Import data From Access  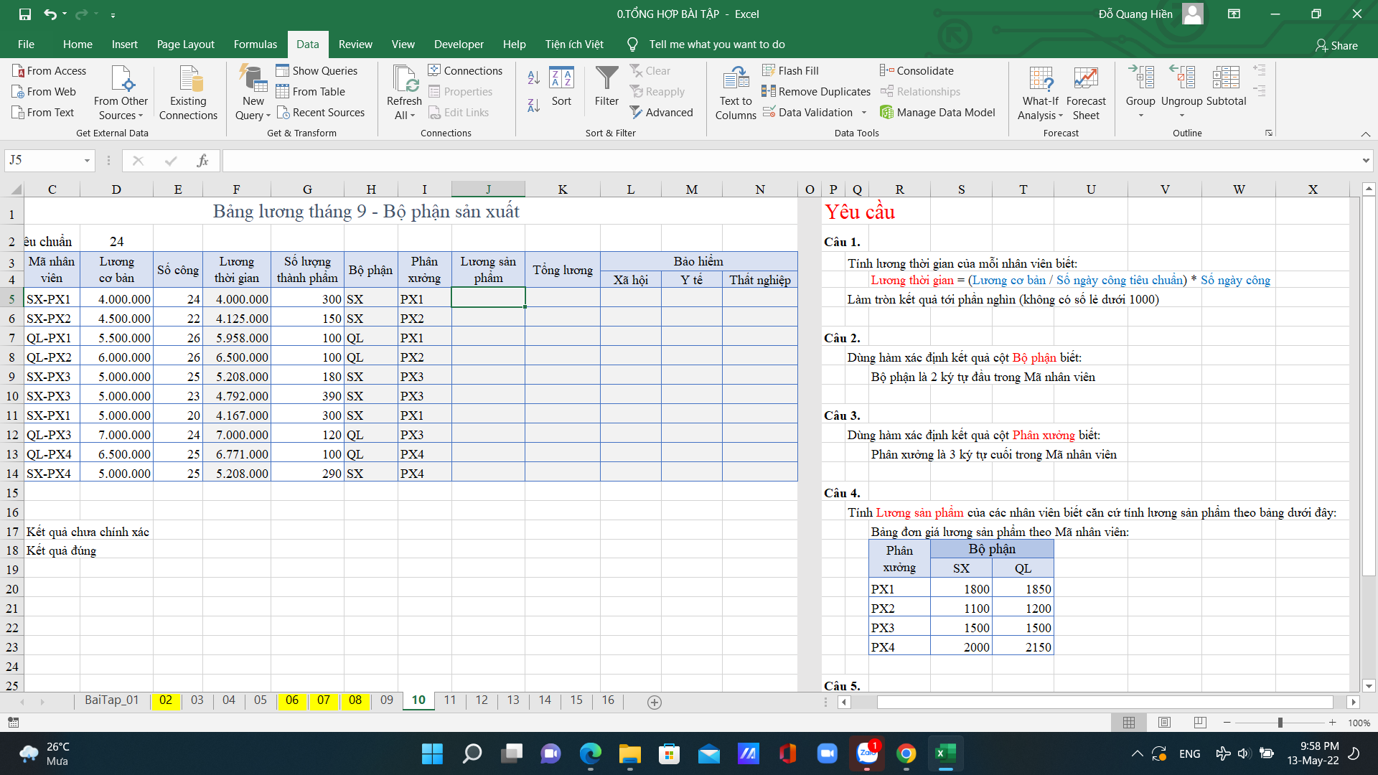point(49,70)
